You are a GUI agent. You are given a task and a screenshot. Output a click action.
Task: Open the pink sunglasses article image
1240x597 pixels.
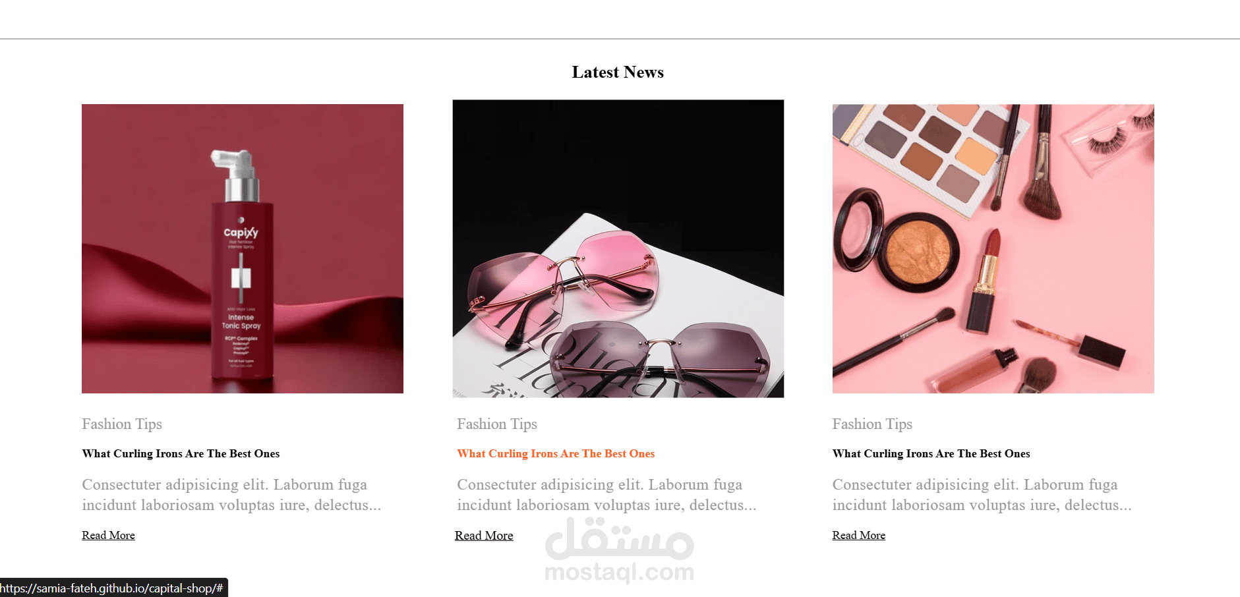pos(618,248)
